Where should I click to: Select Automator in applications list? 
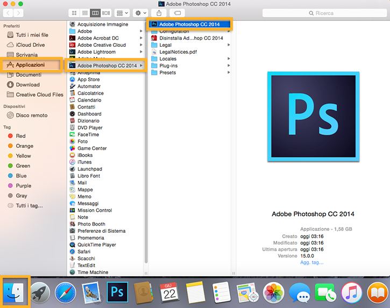click(89, 86)
